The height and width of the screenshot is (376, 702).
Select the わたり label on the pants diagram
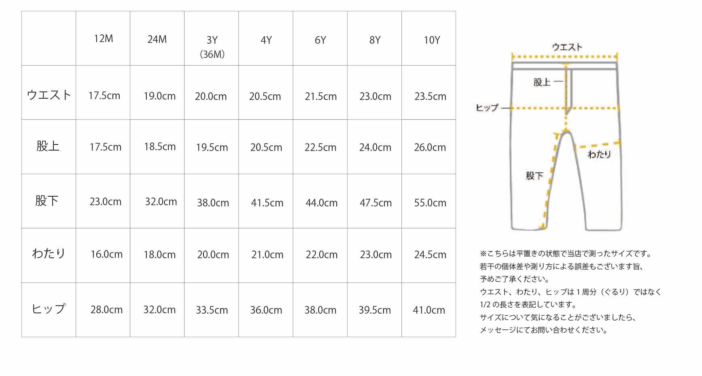point(599,154)
